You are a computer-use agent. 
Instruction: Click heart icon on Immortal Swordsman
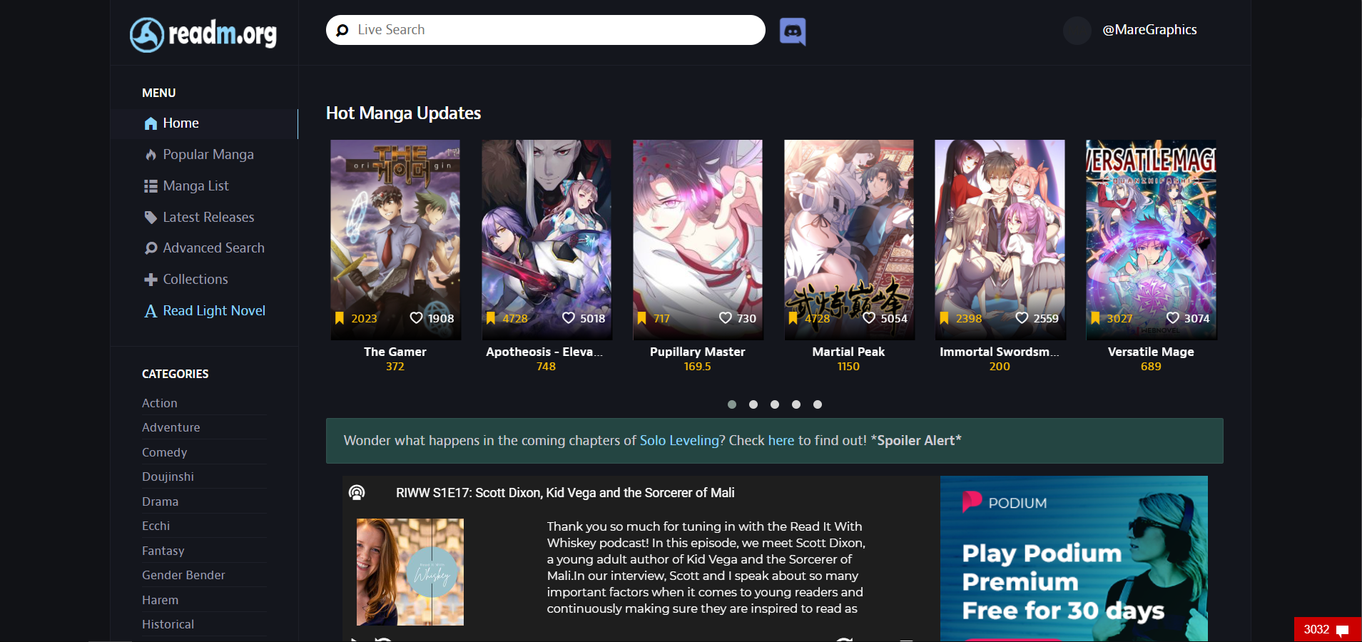point(1022,318)
